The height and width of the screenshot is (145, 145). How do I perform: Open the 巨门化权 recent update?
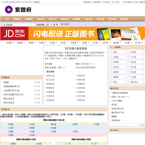pyautogui.click(x=50, y=80)
